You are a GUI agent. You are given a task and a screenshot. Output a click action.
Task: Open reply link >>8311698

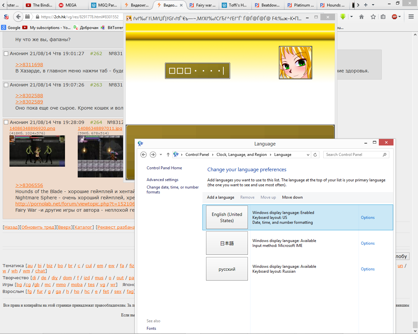tap(29, 65)
